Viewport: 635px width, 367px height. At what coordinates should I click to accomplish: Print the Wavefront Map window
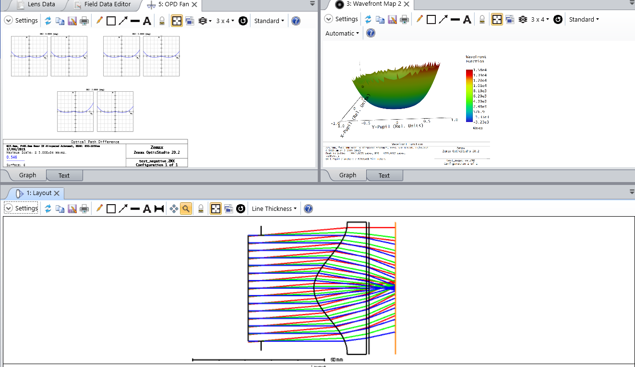pyautogui.click(x=404, y=19)
